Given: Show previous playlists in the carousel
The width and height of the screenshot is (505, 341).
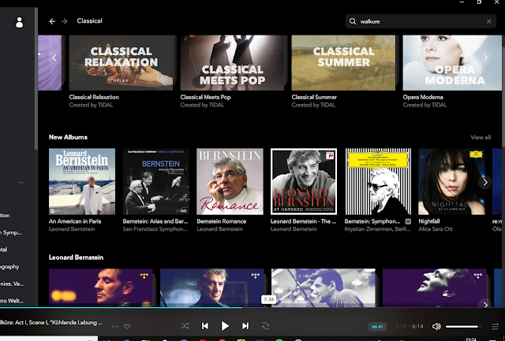Looking at the screenshot, I should tap(54, 57).
